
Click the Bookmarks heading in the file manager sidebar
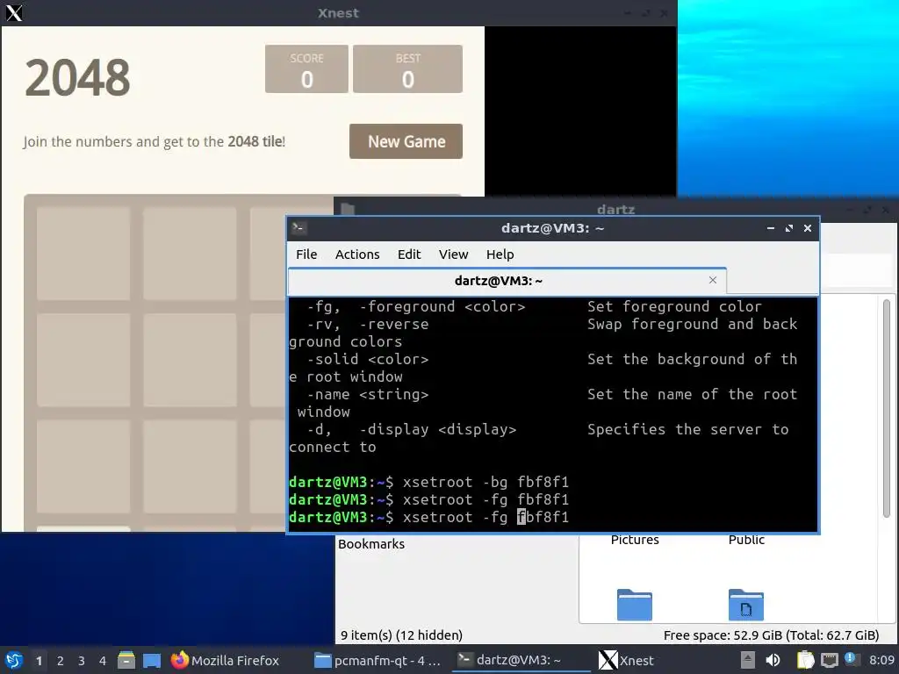click(371, 544)
